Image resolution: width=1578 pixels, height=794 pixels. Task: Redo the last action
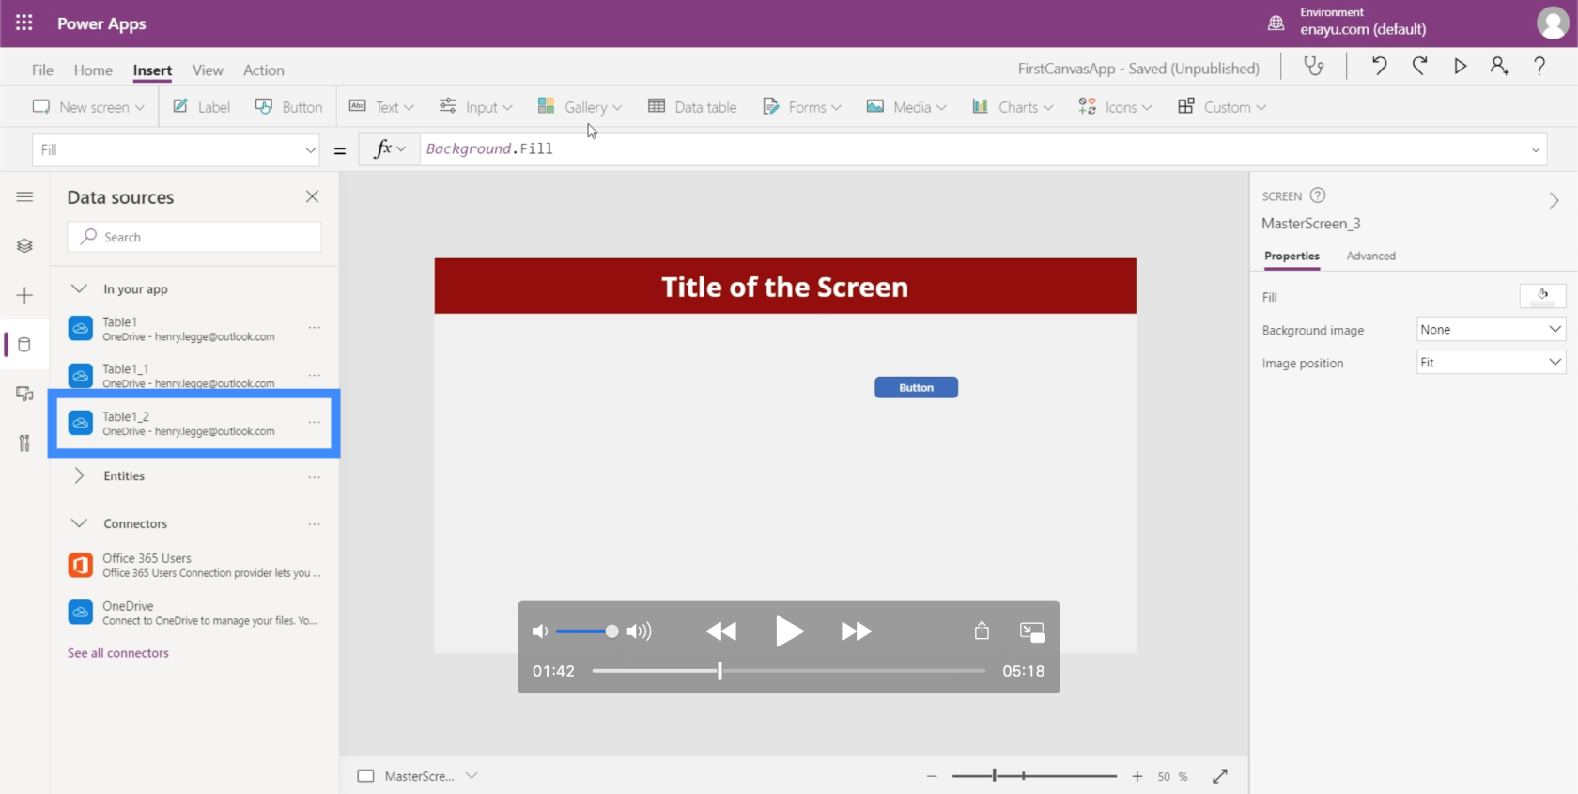pos(1419,66)
